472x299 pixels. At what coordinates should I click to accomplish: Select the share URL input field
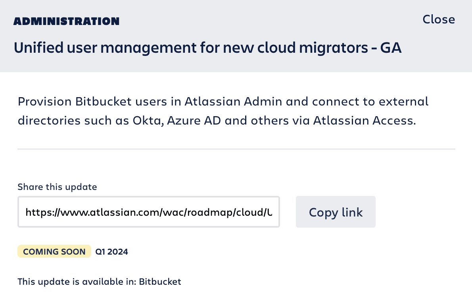149,212
